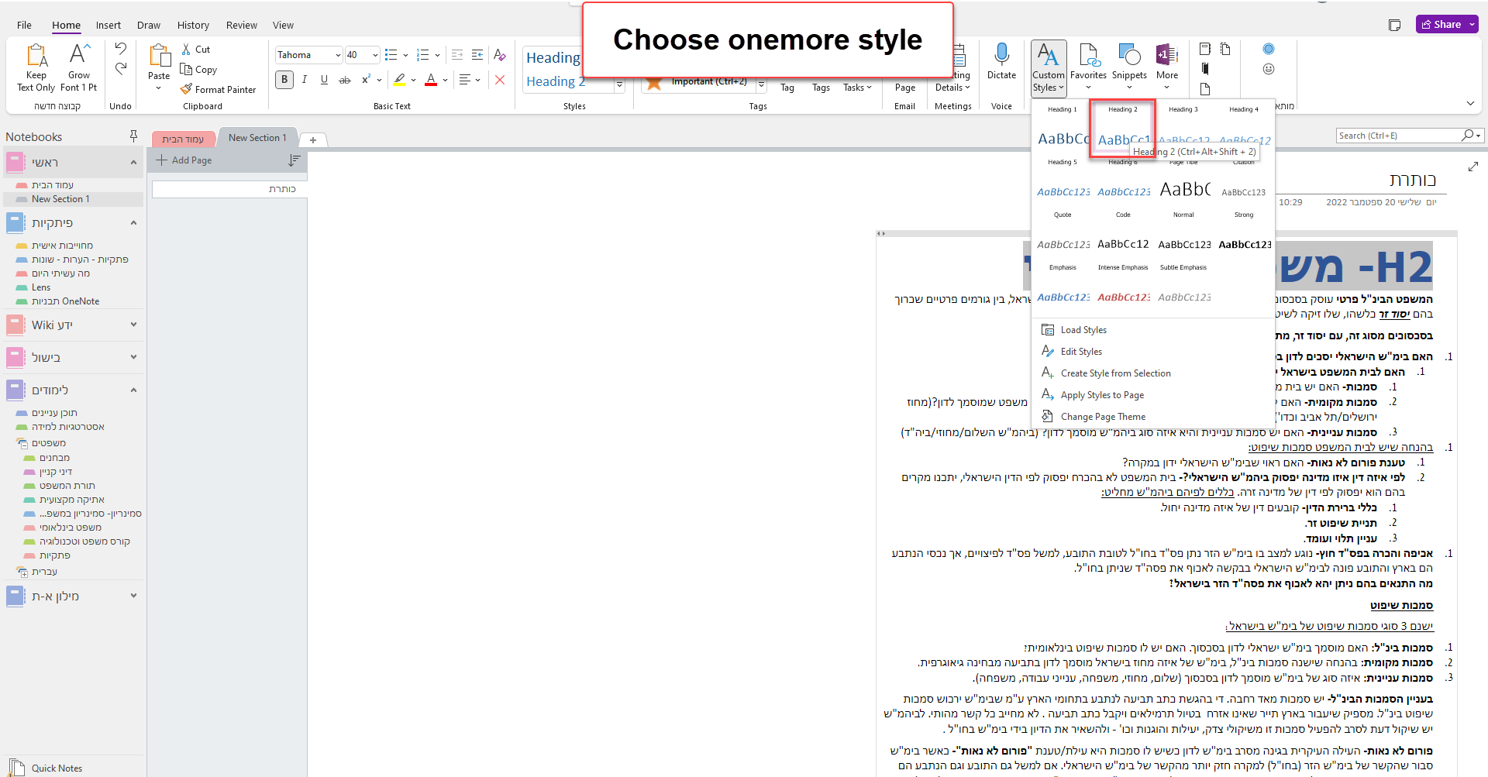Click the Add Page button
The image size is (1488, 777).
184,160
